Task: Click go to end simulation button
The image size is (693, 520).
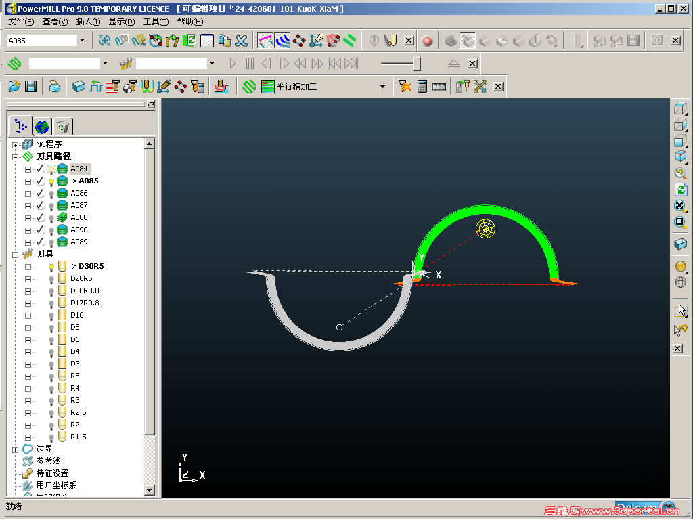Action: [x=351, y=64]
